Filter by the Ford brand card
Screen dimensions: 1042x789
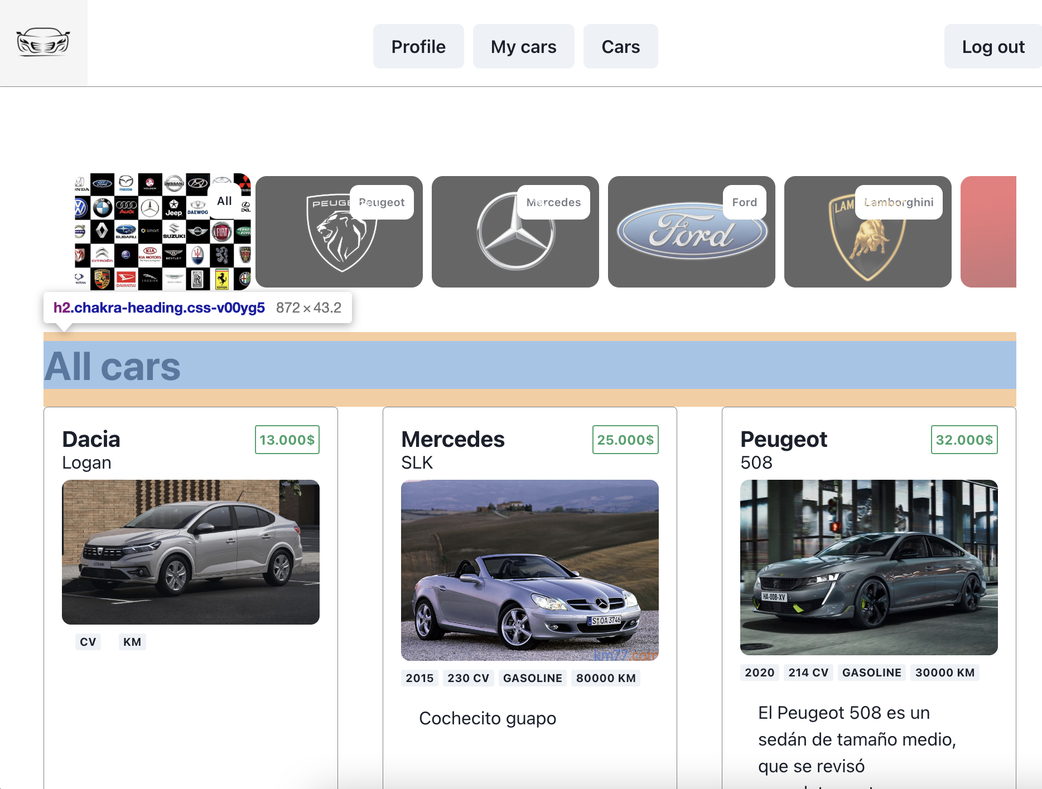point(692,232)
